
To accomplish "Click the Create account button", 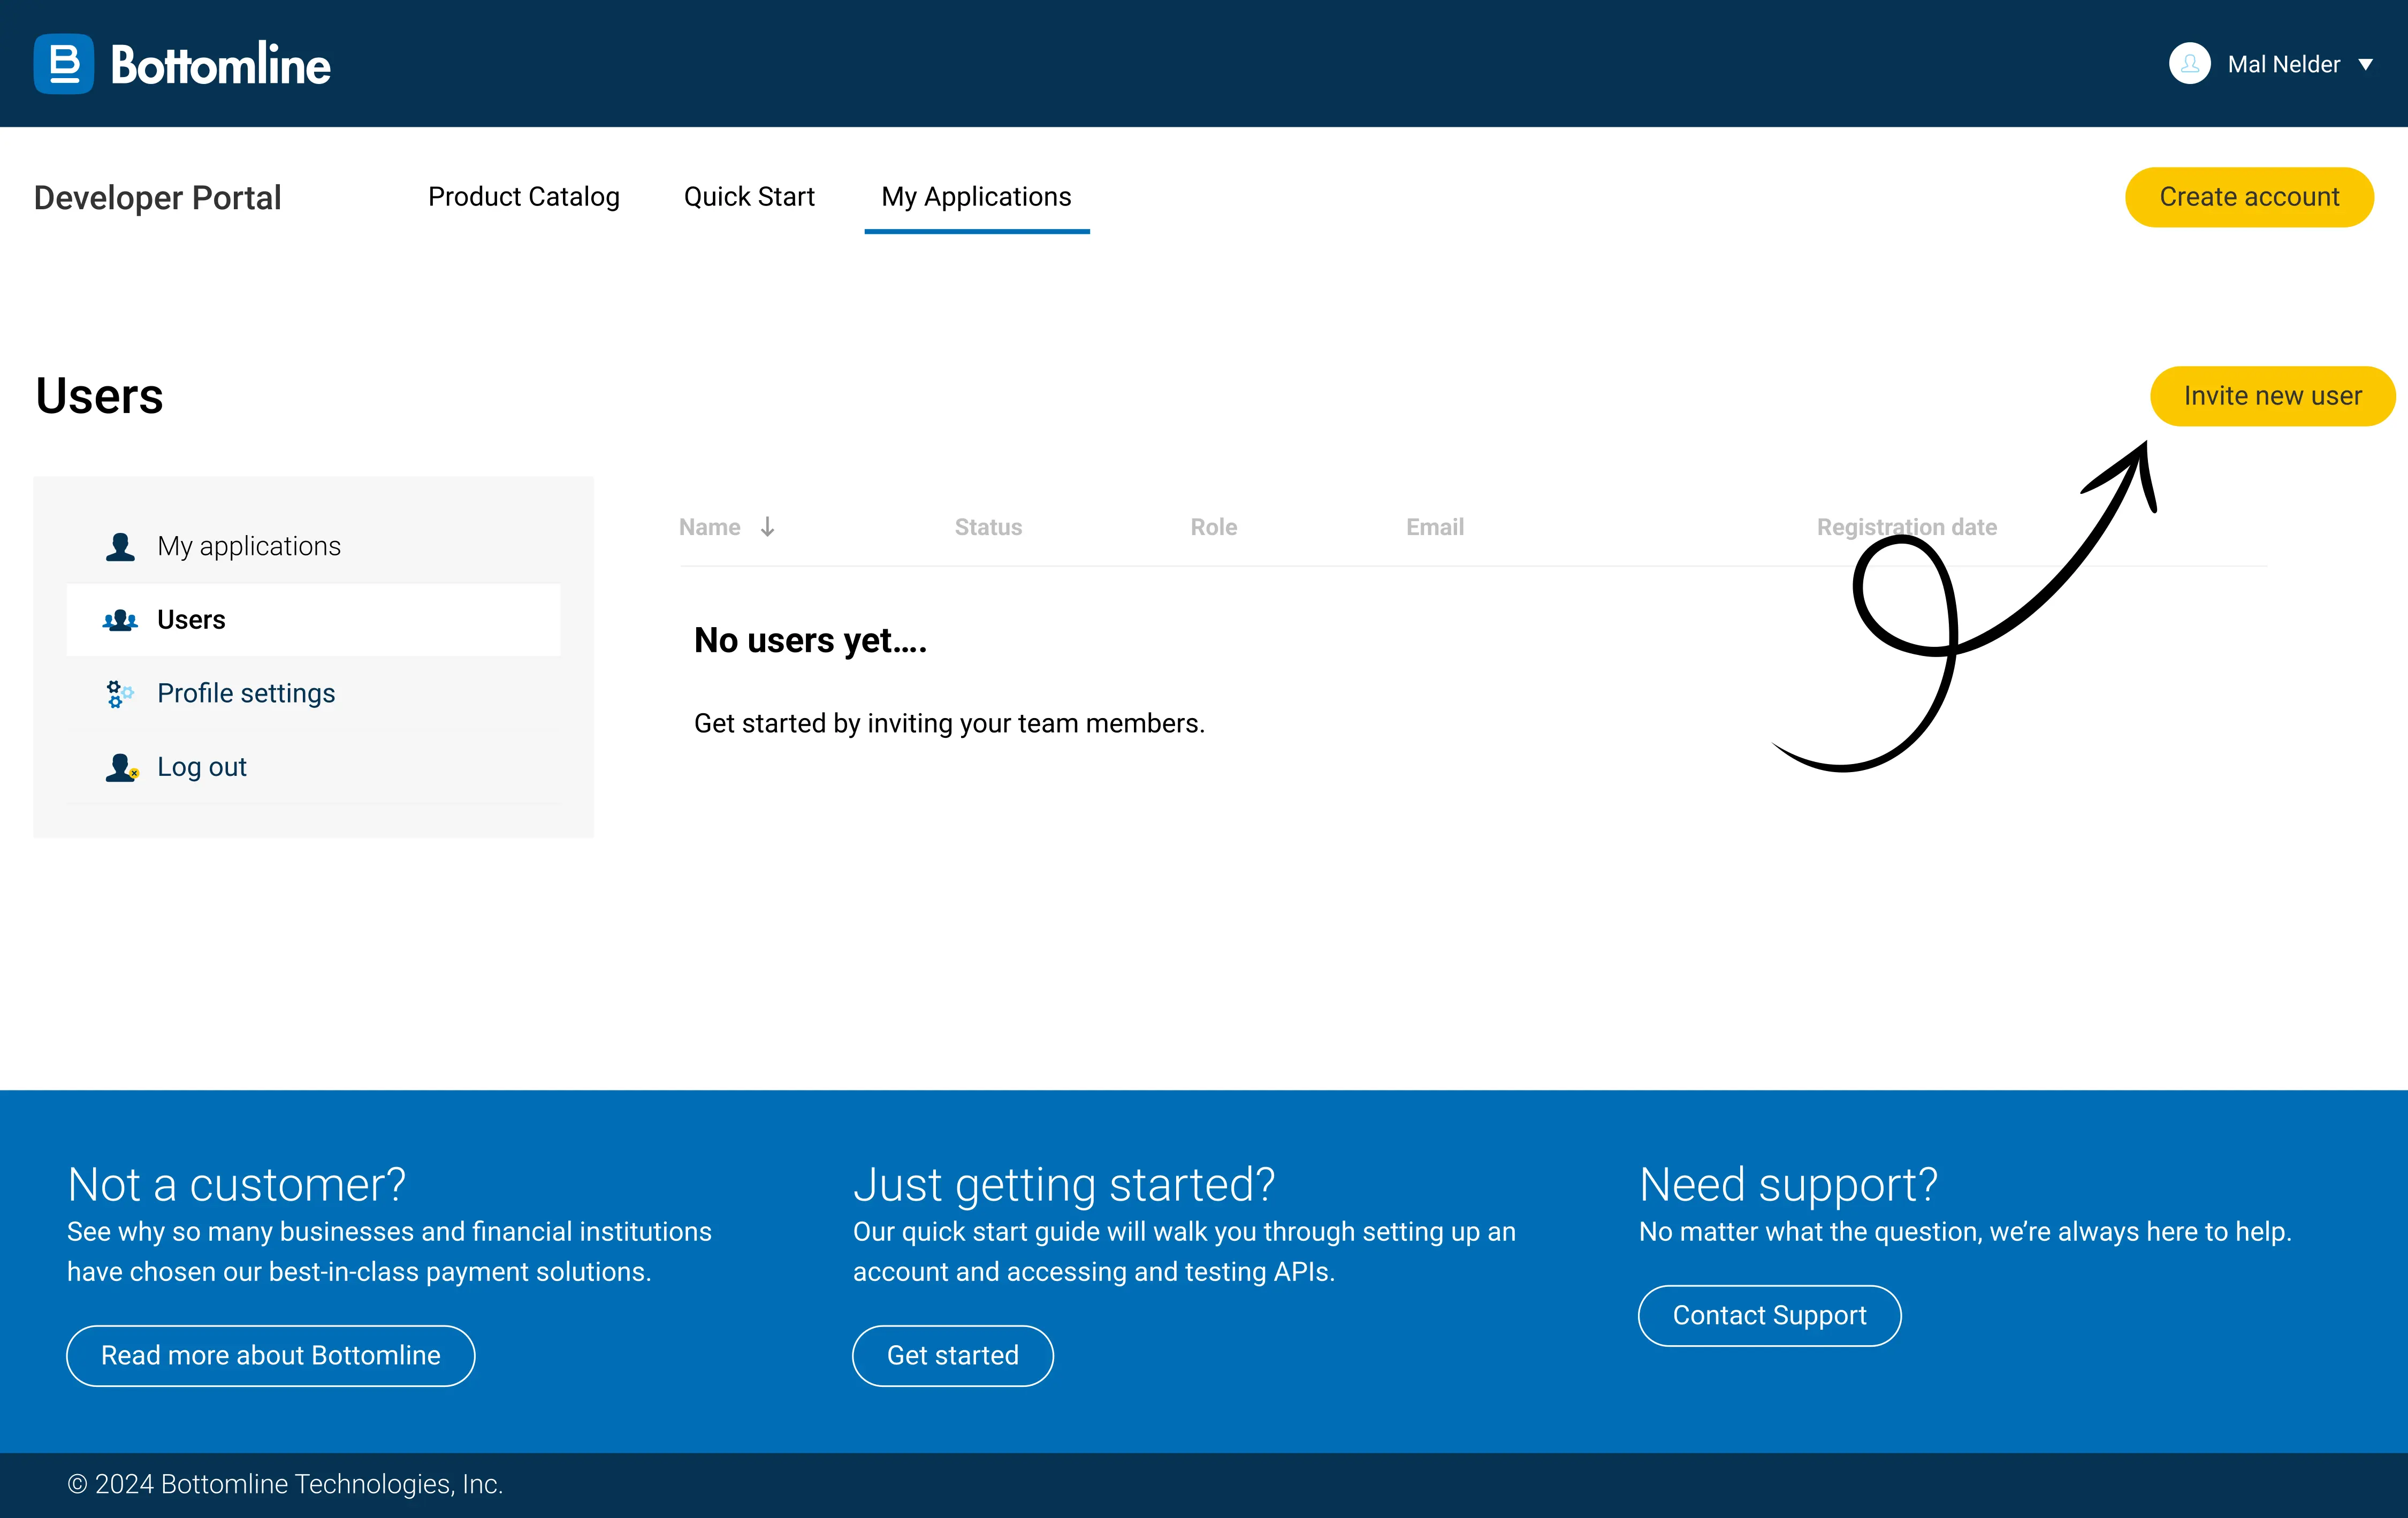I will (2249, 197).
